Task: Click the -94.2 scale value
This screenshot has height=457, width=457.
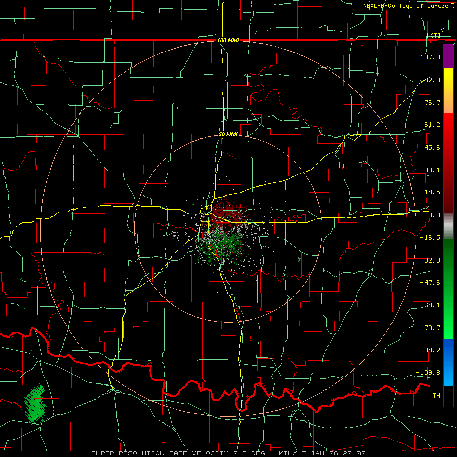Action: tap(430, 350)
